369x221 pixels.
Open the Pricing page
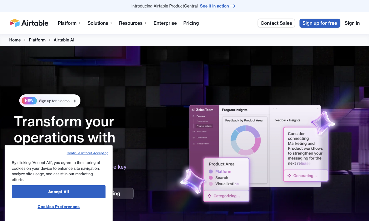tap(191, 23)
